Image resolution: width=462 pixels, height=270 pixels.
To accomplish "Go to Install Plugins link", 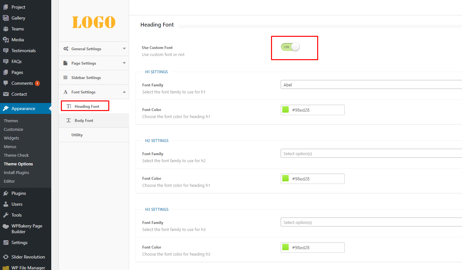I will point(16,172).
